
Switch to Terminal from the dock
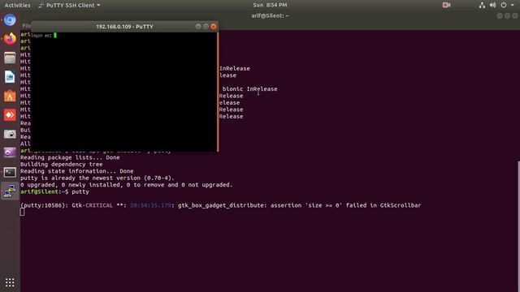(x=10, y=172)
